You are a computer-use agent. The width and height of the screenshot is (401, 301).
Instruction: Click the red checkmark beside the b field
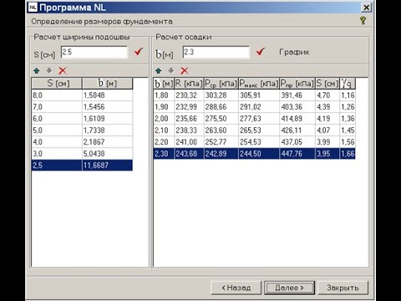click(x=261, y=52)
